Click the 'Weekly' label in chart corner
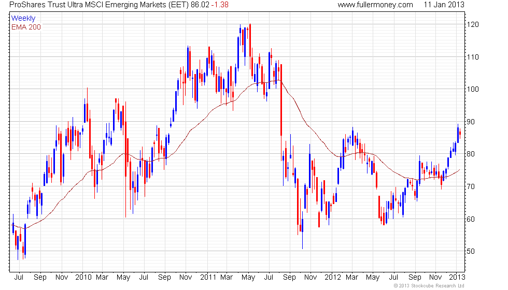 (x=23, y=19)
